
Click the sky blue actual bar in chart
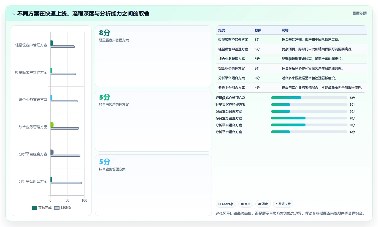[51, 98]
